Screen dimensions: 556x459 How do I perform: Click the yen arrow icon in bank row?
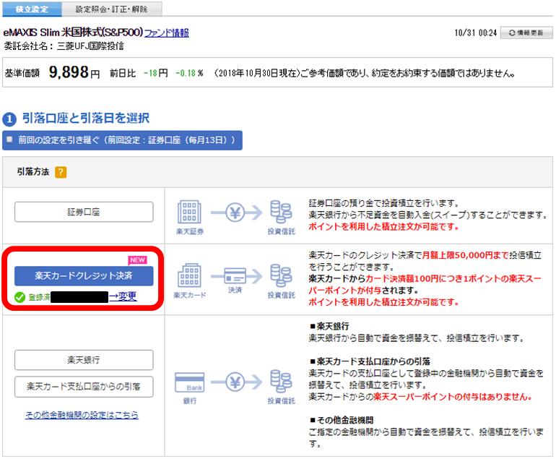click(236, 382)
